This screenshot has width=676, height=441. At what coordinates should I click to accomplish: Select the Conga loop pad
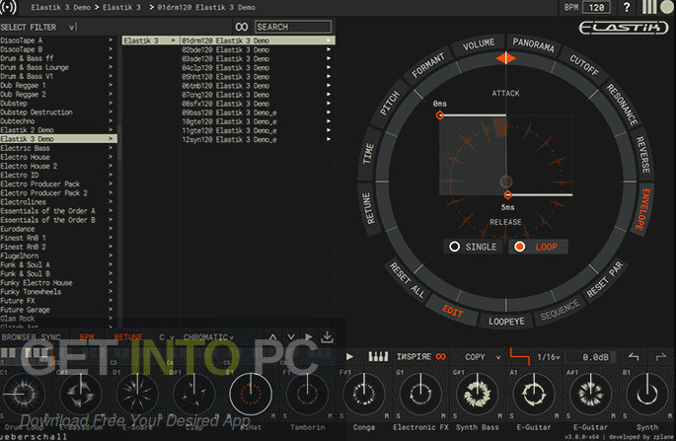pyautogui.click(x=363, y=393)
